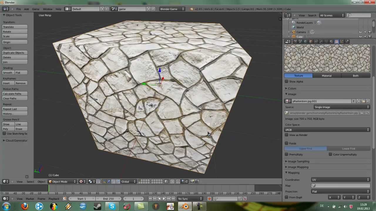Open the Marker menu in timeline

click(30, 199)
